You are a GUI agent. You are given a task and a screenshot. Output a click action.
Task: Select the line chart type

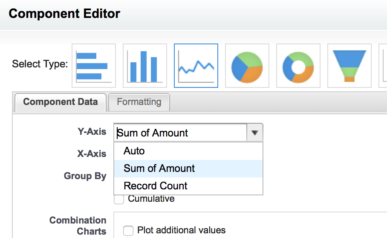pos(196,66)
